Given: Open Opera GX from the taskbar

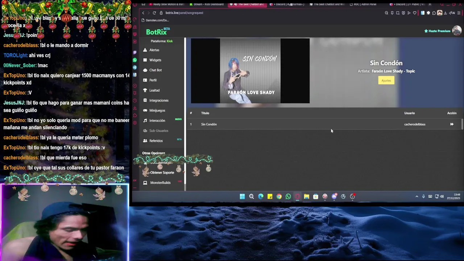Looking at the screenshot, I should coord(297,196).
